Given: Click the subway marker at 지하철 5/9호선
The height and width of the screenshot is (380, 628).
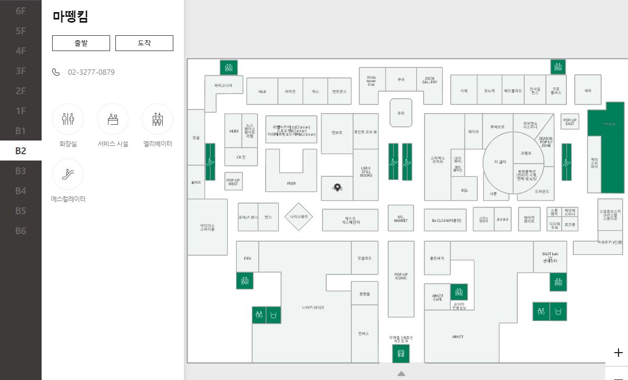Looking at the screenshot, I should click(400, 354).
